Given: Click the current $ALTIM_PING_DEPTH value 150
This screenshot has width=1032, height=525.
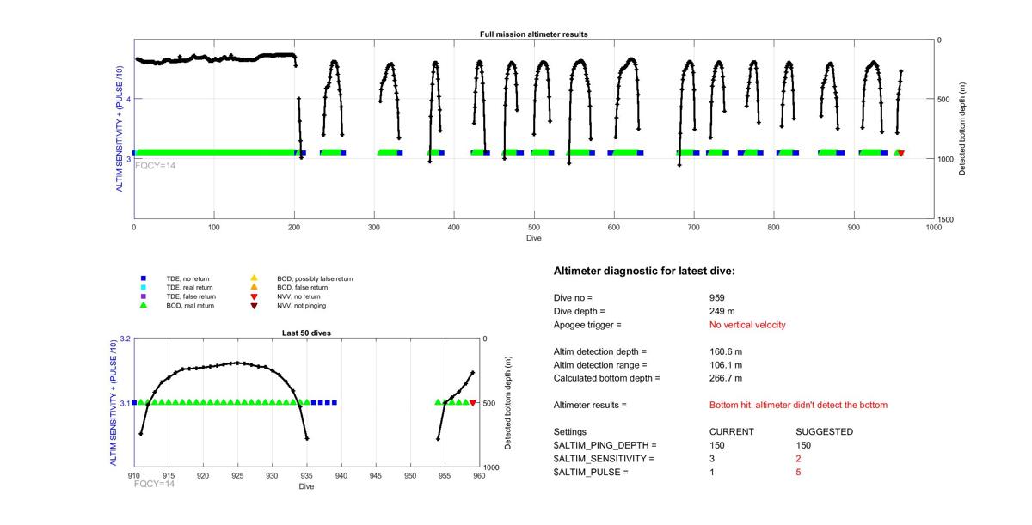Looking at the screenshot, I should pos(717,445).
